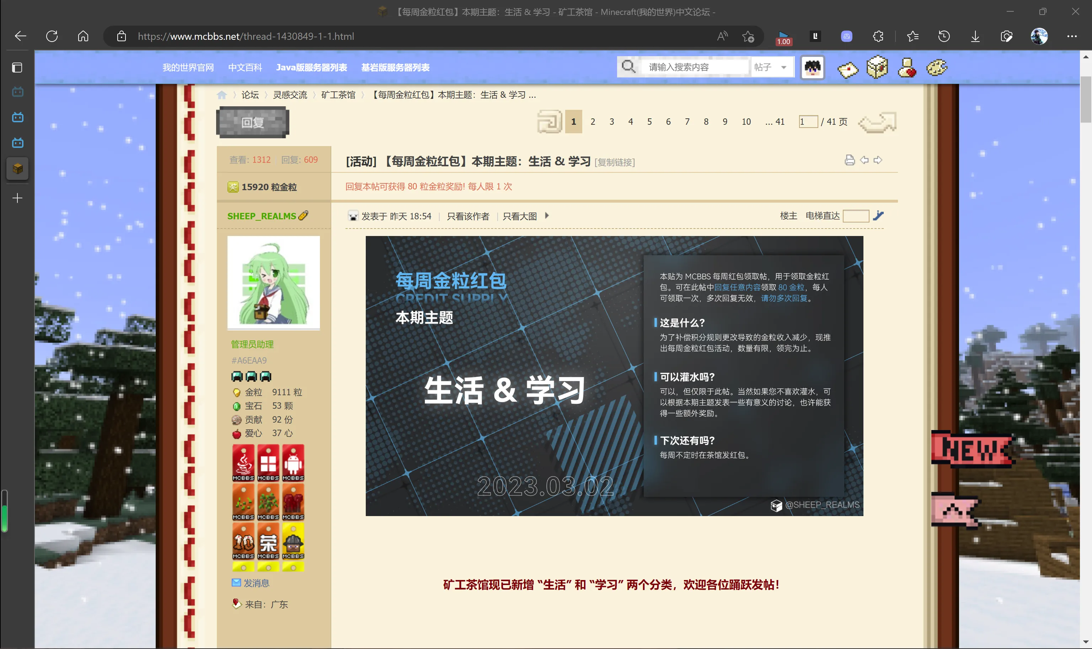Click the forum search magnifier icon

(628, 67)
